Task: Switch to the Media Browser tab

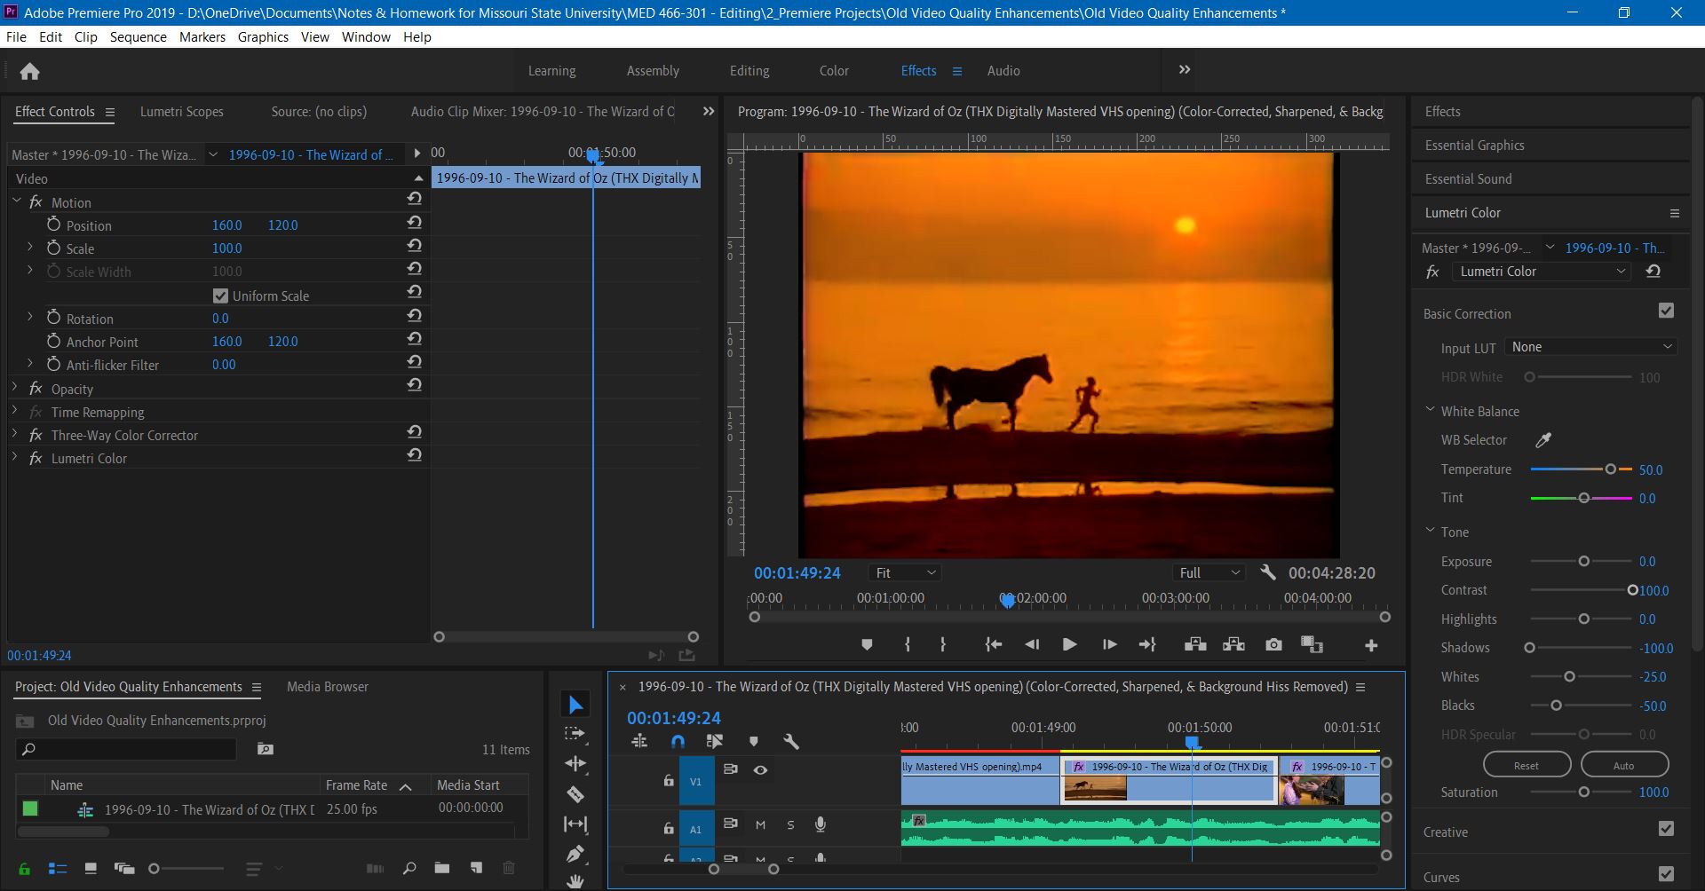Action: pyautogui.click(x=328, y=687)
